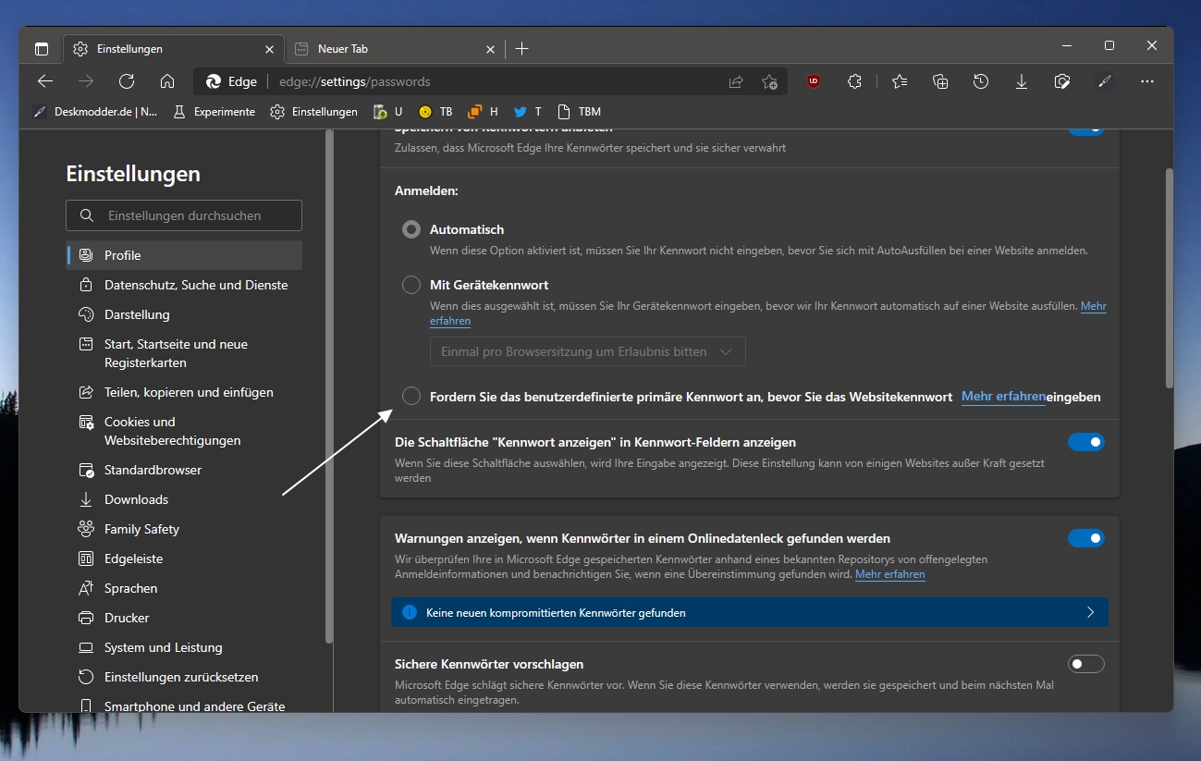Click Mehr erfahren link under Onlinedatenleck warnings
Screen dimensions: 1201x761
pyautogui.click(x=889, y=574)
